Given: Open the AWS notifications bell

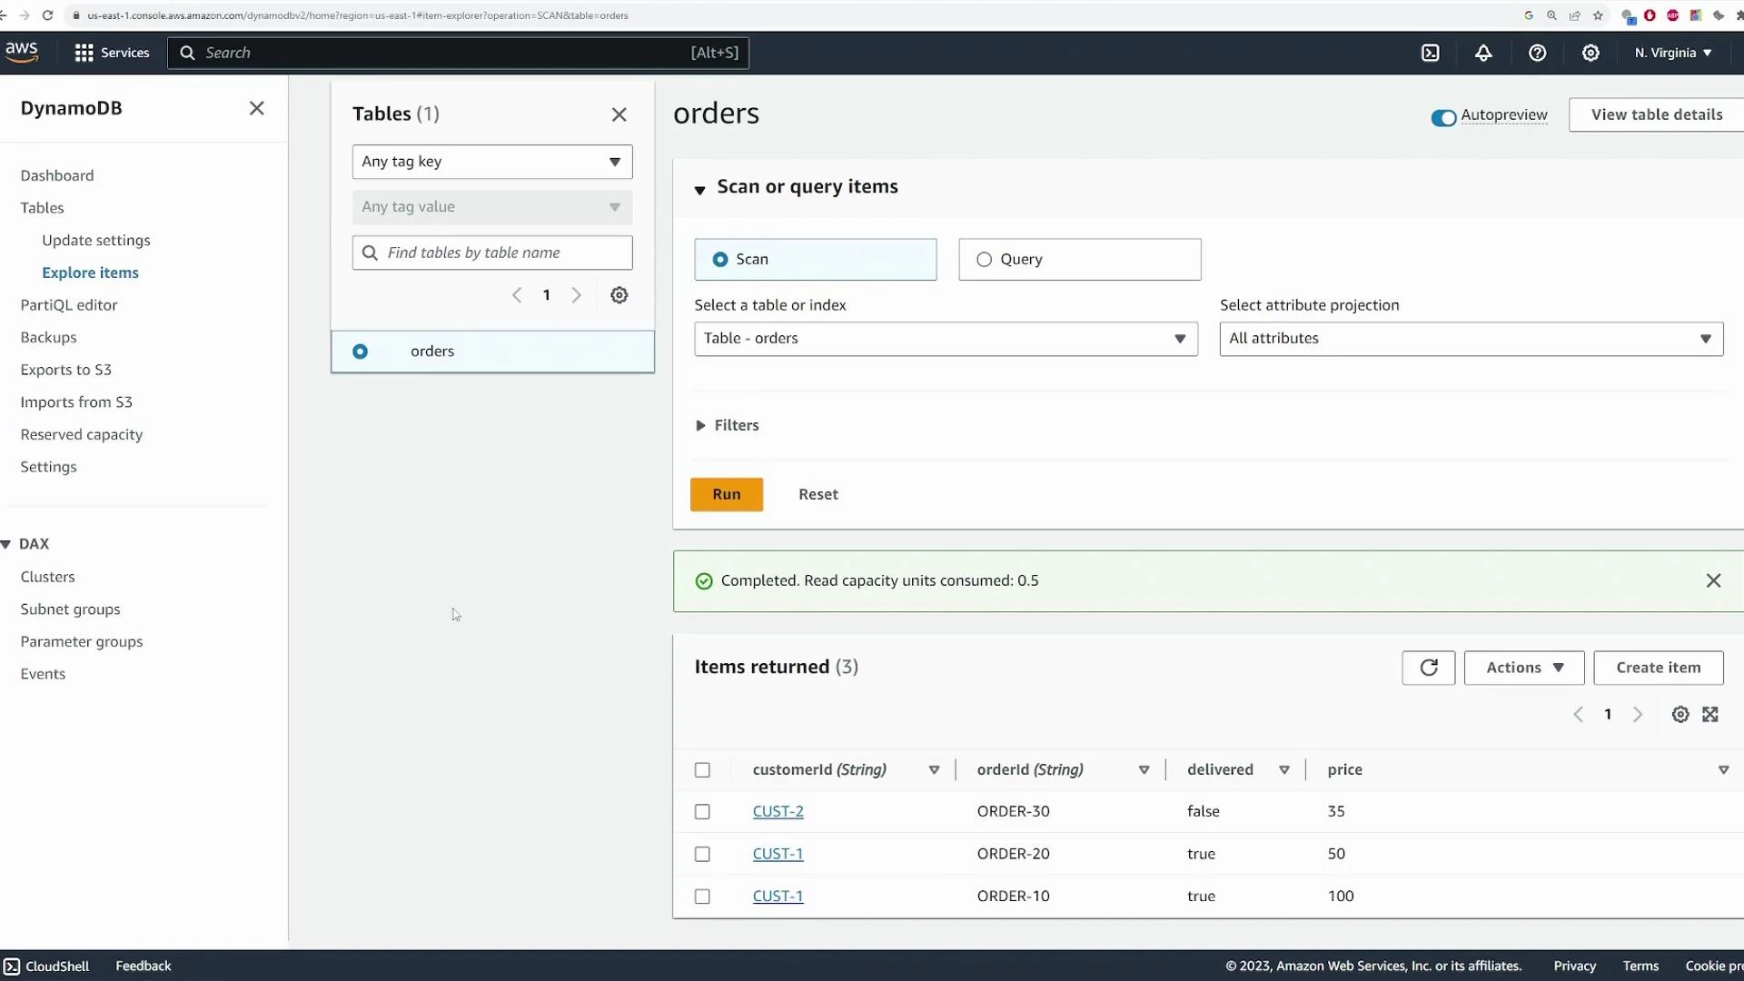Looking at the screenshot, I should coord(1484,53).
